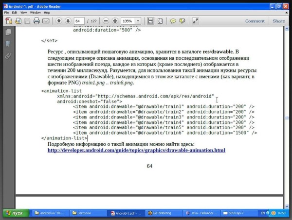292x220 pixels.
Task: Toggle the bookmarks panel in sidebar
Action: tap(8, 44)
